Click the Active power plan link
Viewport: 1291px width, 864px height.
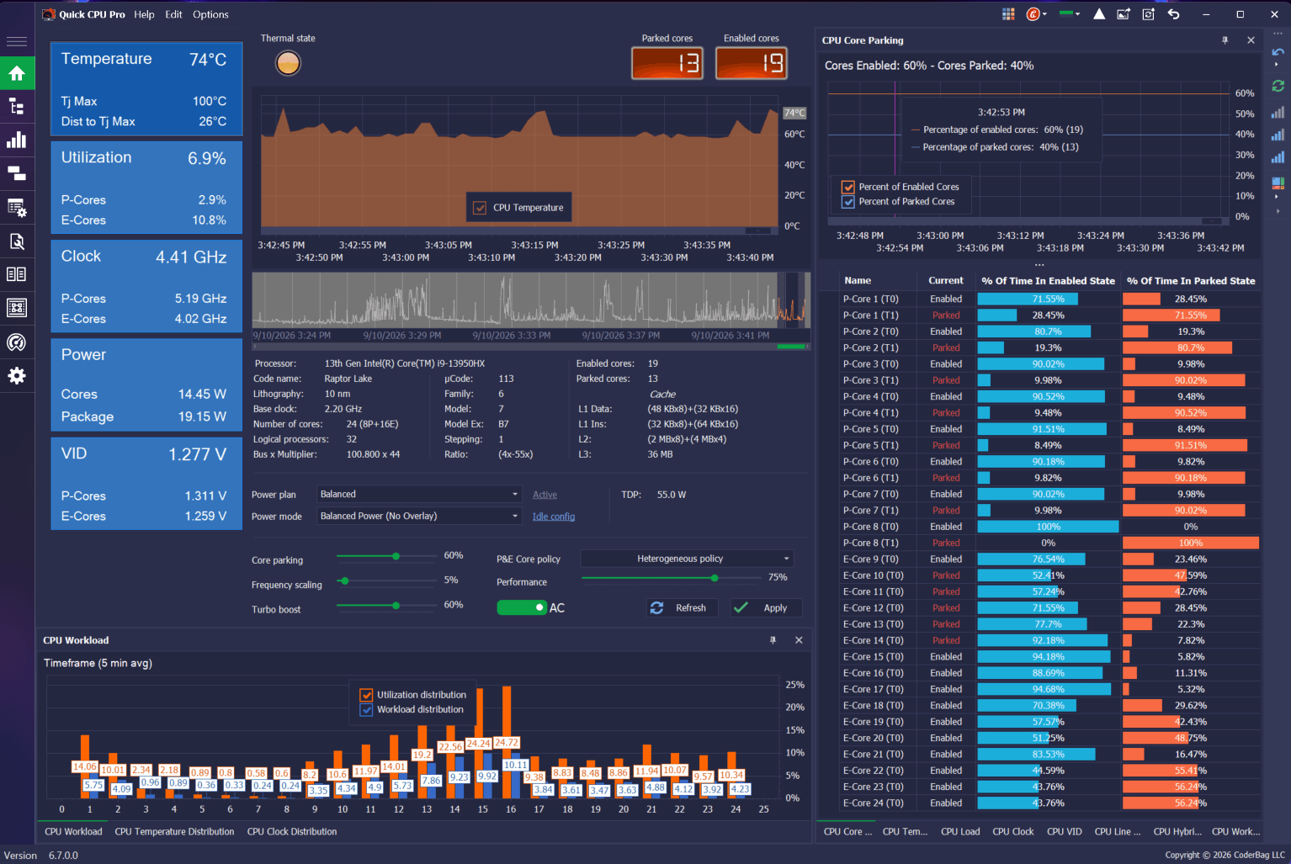tap(545, 495)
